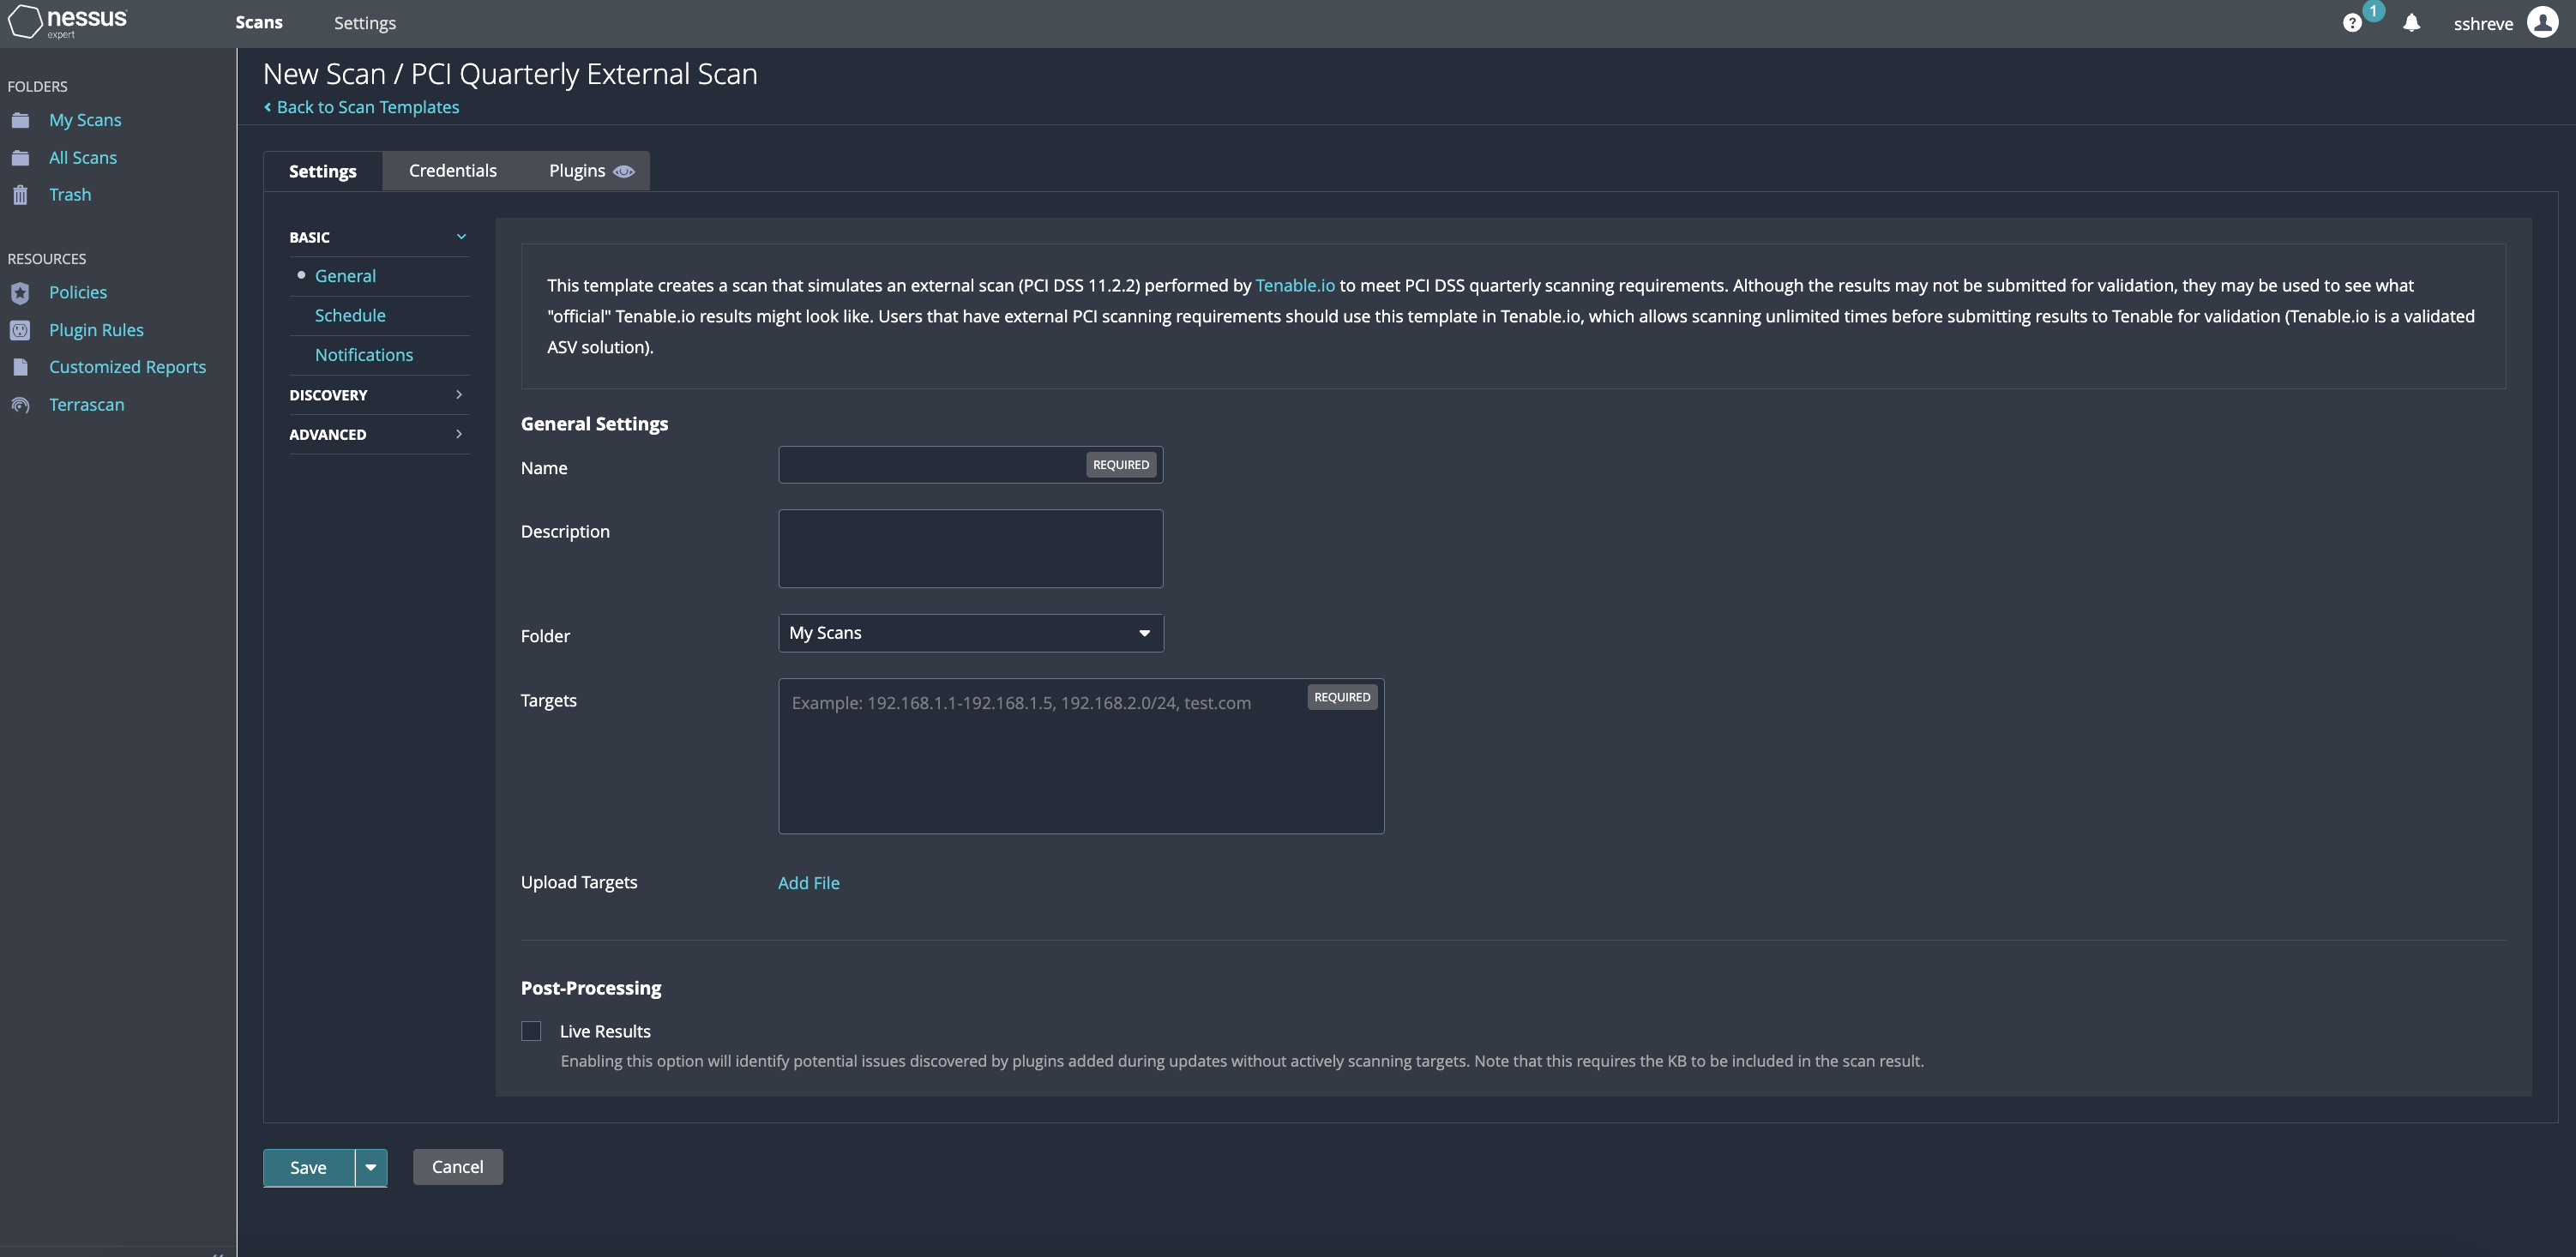The width and height of the screenshot is (2576, 1257).
Task: Click the Plugin Rules icon
Action: pos(20,330)
